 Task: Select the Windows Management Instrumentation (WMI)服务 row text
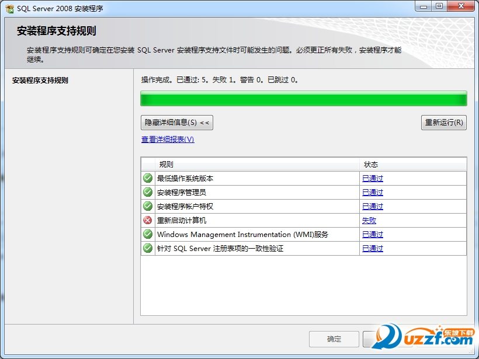click(242, 235)
